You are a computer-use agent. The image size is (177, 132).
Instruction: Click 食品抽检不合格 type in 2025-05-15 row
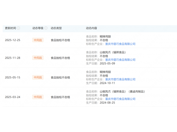(60, 77)
